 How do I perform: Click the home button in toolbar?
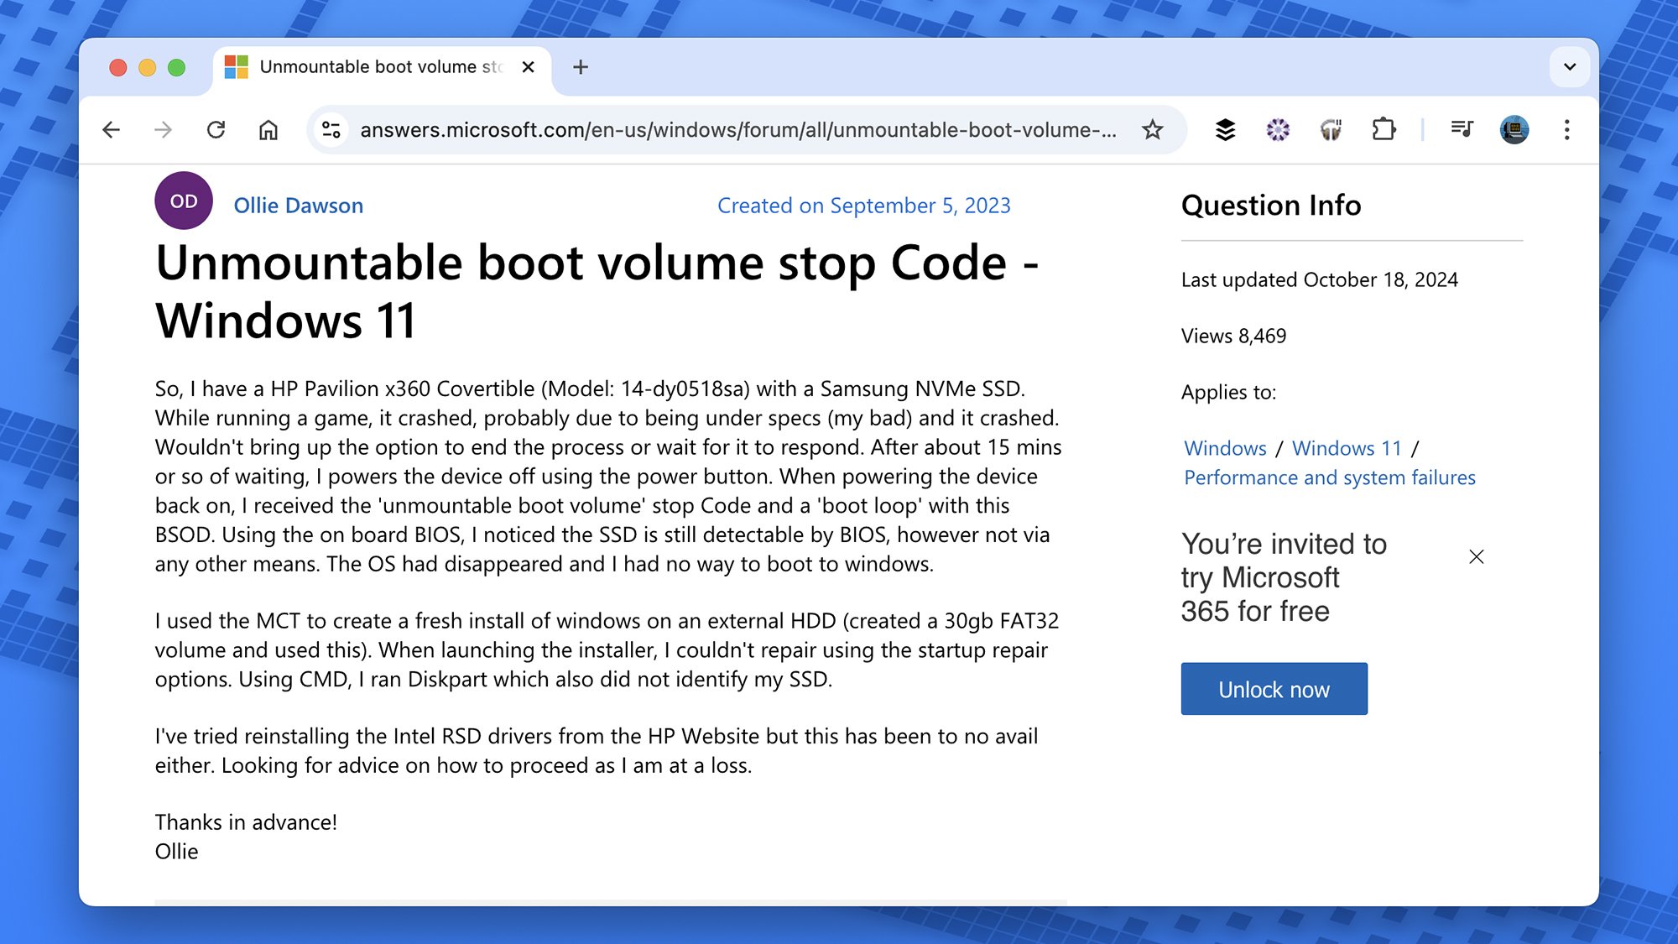point(268,129)
